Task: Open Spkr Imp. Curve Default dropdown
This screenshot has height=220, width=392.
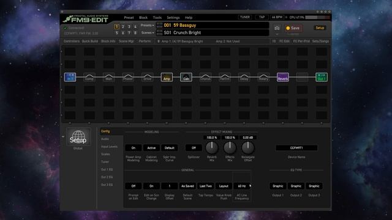Action: [x=169, y=148]
